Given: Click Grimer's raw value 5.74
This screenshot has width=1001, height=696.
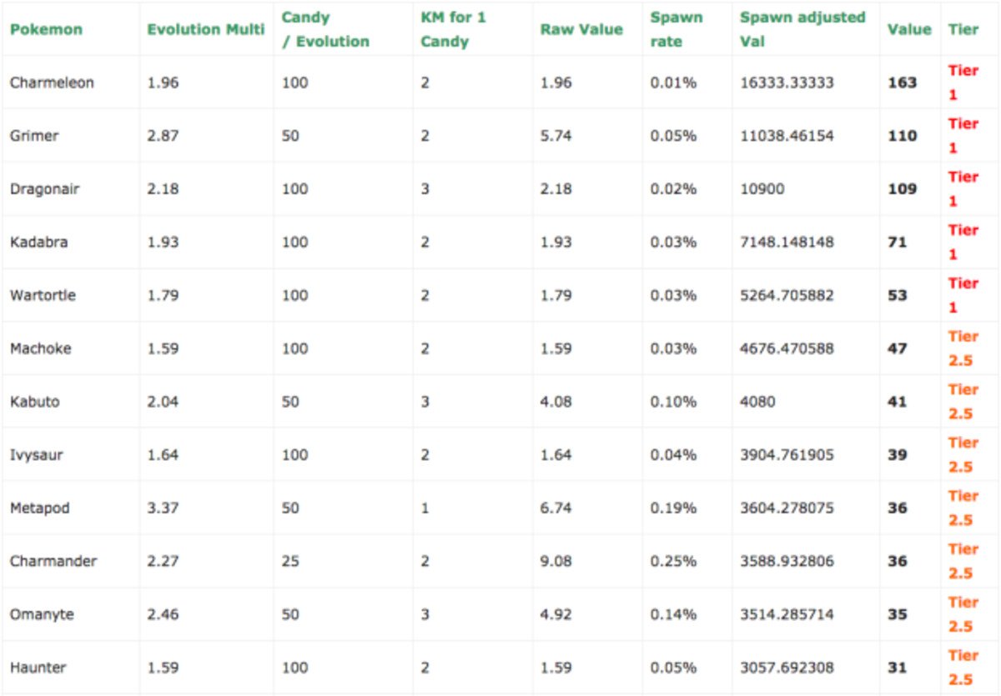Looking at the screenshot, I should (556, 136).
